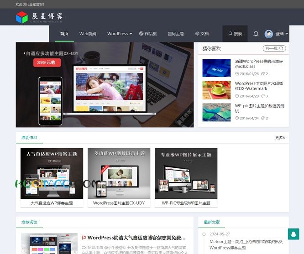Open the WordPress简洁大气自适应博客 article title
This screenshot has width=304, height=254.
[136, 238]
